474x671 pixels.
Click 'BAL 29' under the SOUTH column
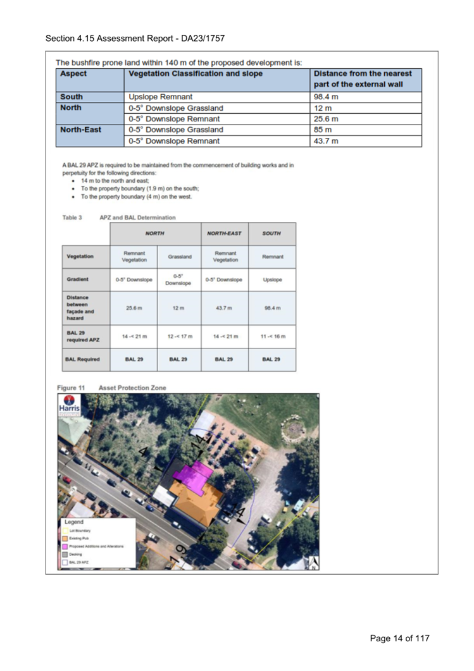271,359
